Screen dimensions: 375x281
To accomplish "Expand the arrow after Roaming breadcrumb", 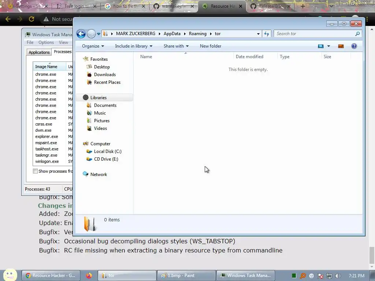I will coord(211,34).
